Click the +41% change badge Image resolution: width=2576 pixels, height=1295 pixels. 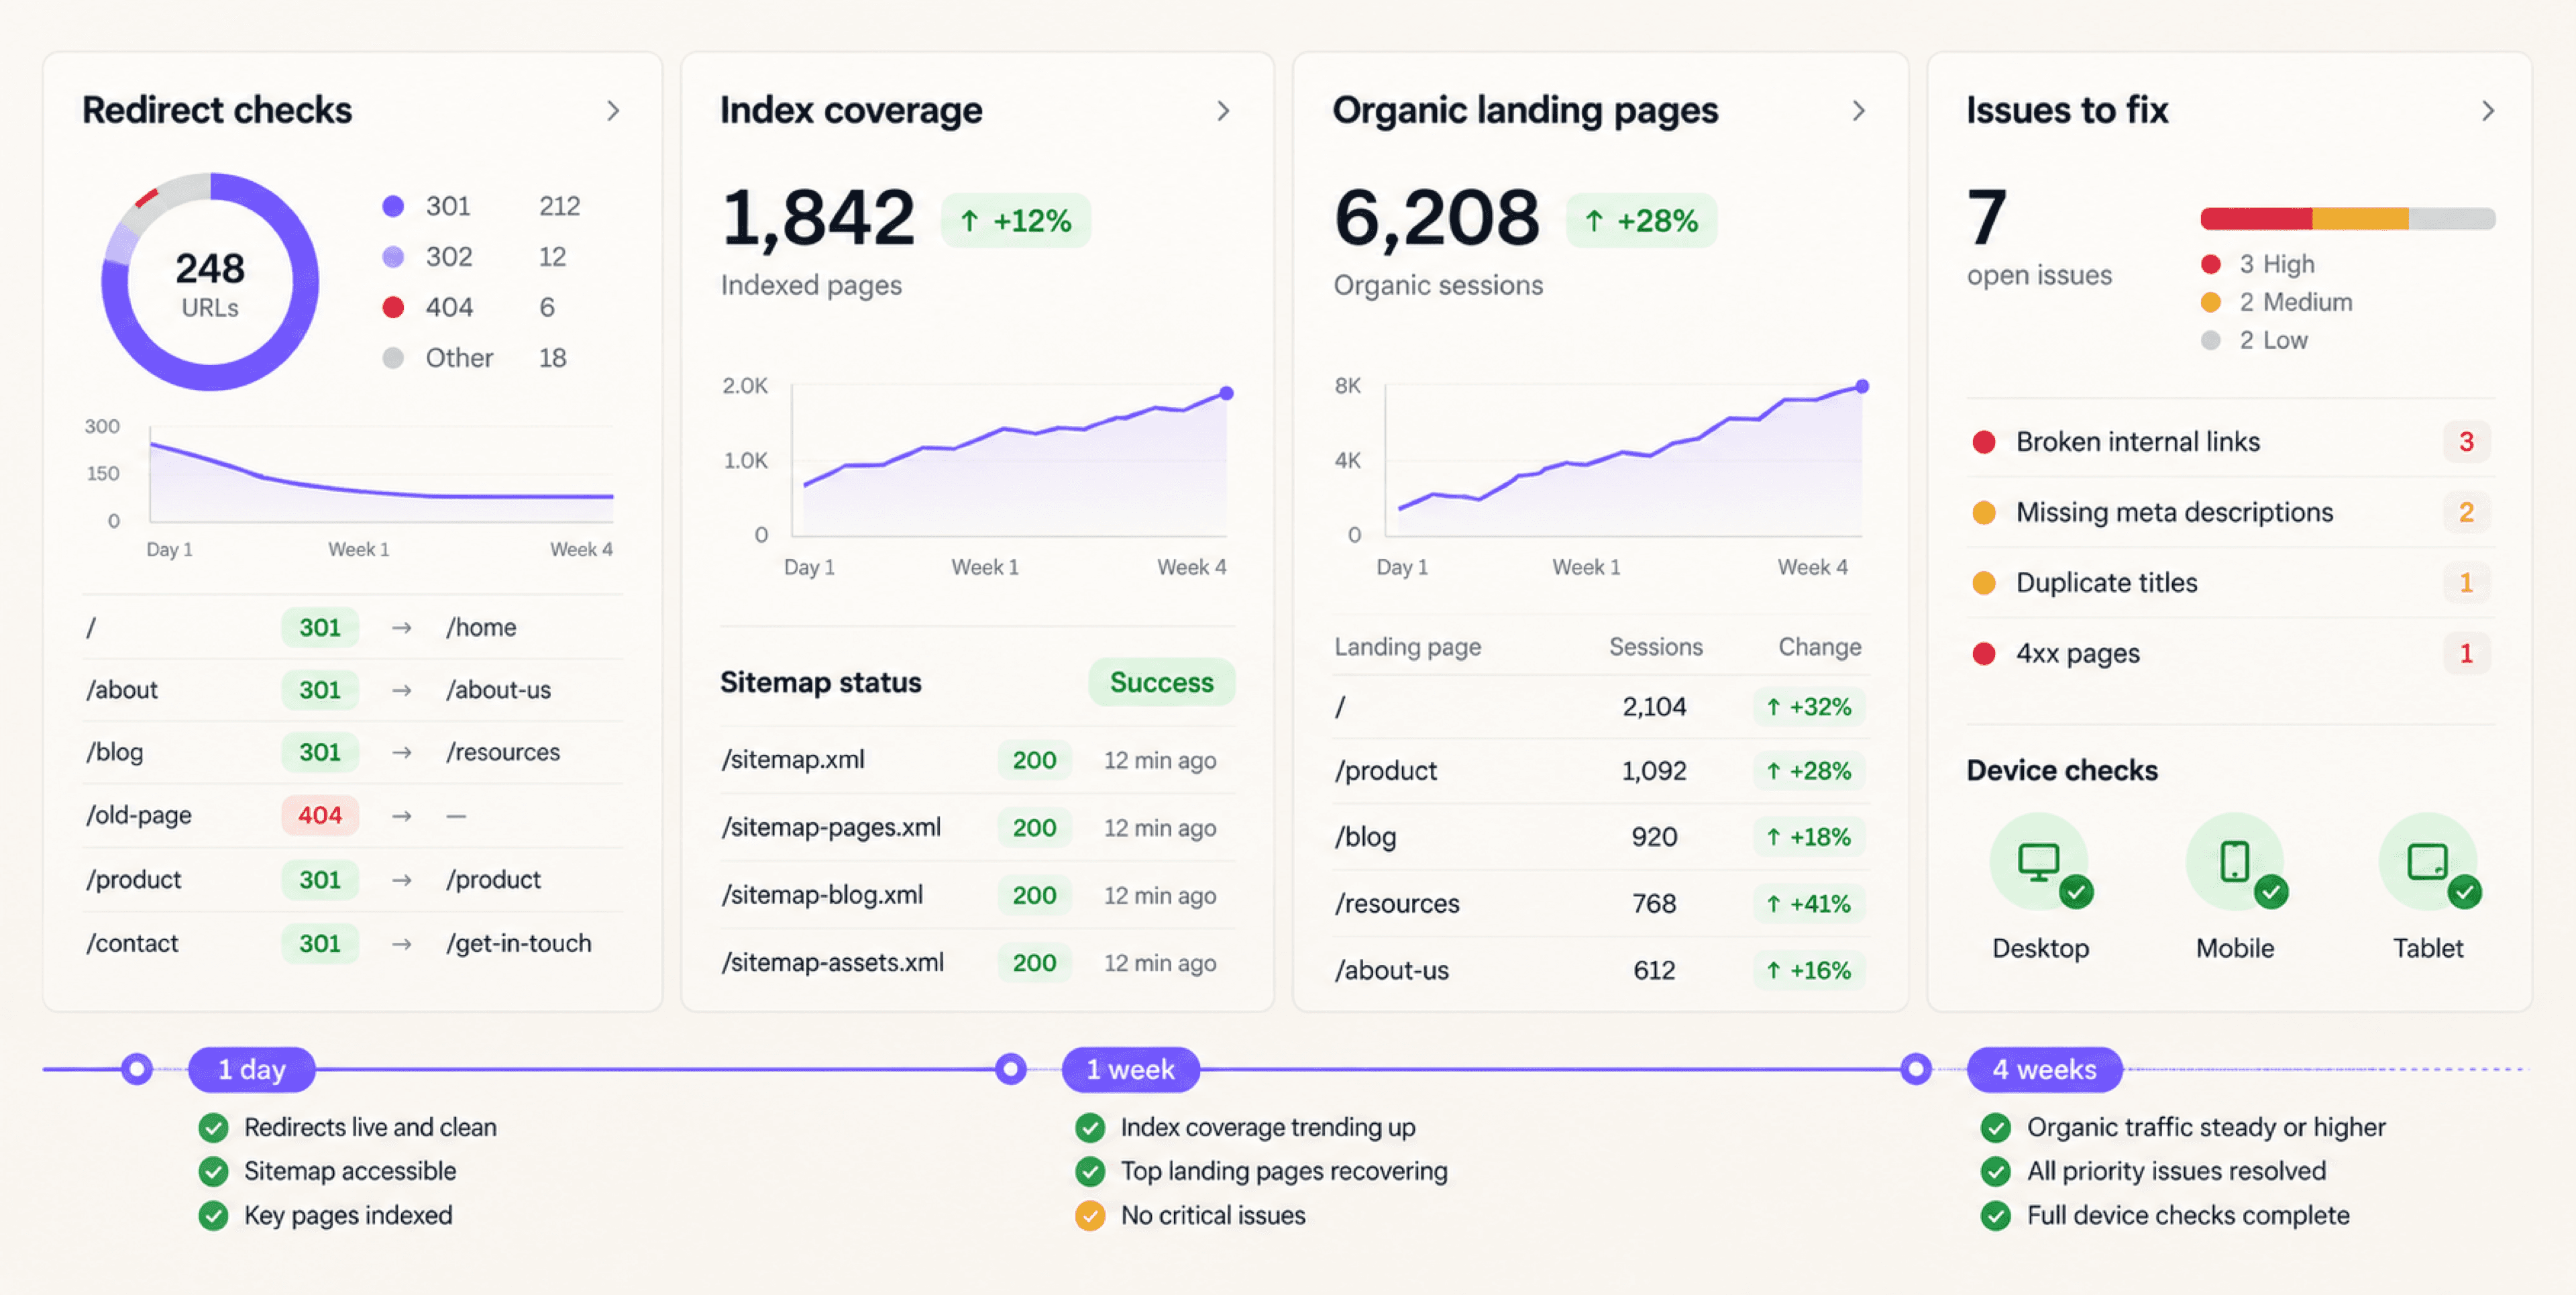pyautogui.click(x=1808, y=903)
